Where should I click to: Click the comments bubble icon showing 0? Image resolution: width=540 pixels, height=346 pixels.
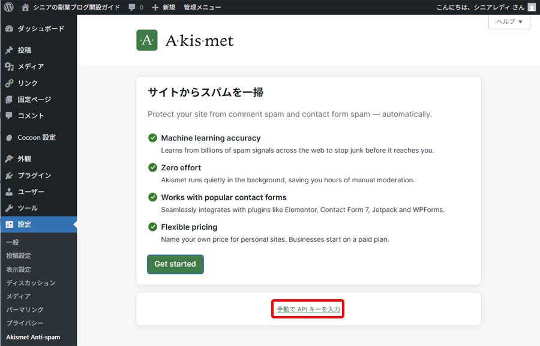coord(133,7)
